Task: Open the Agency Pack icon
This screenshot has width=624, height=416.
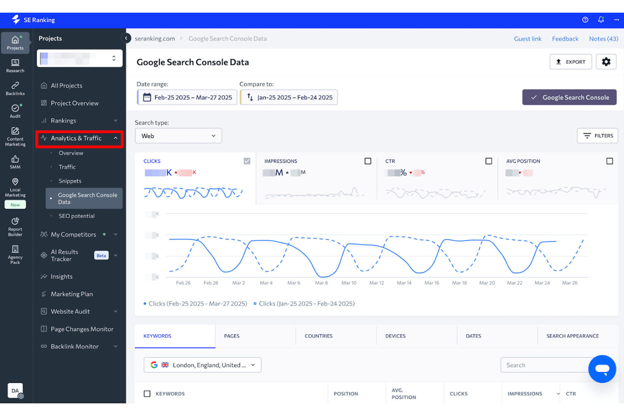Action: (15, 255)
